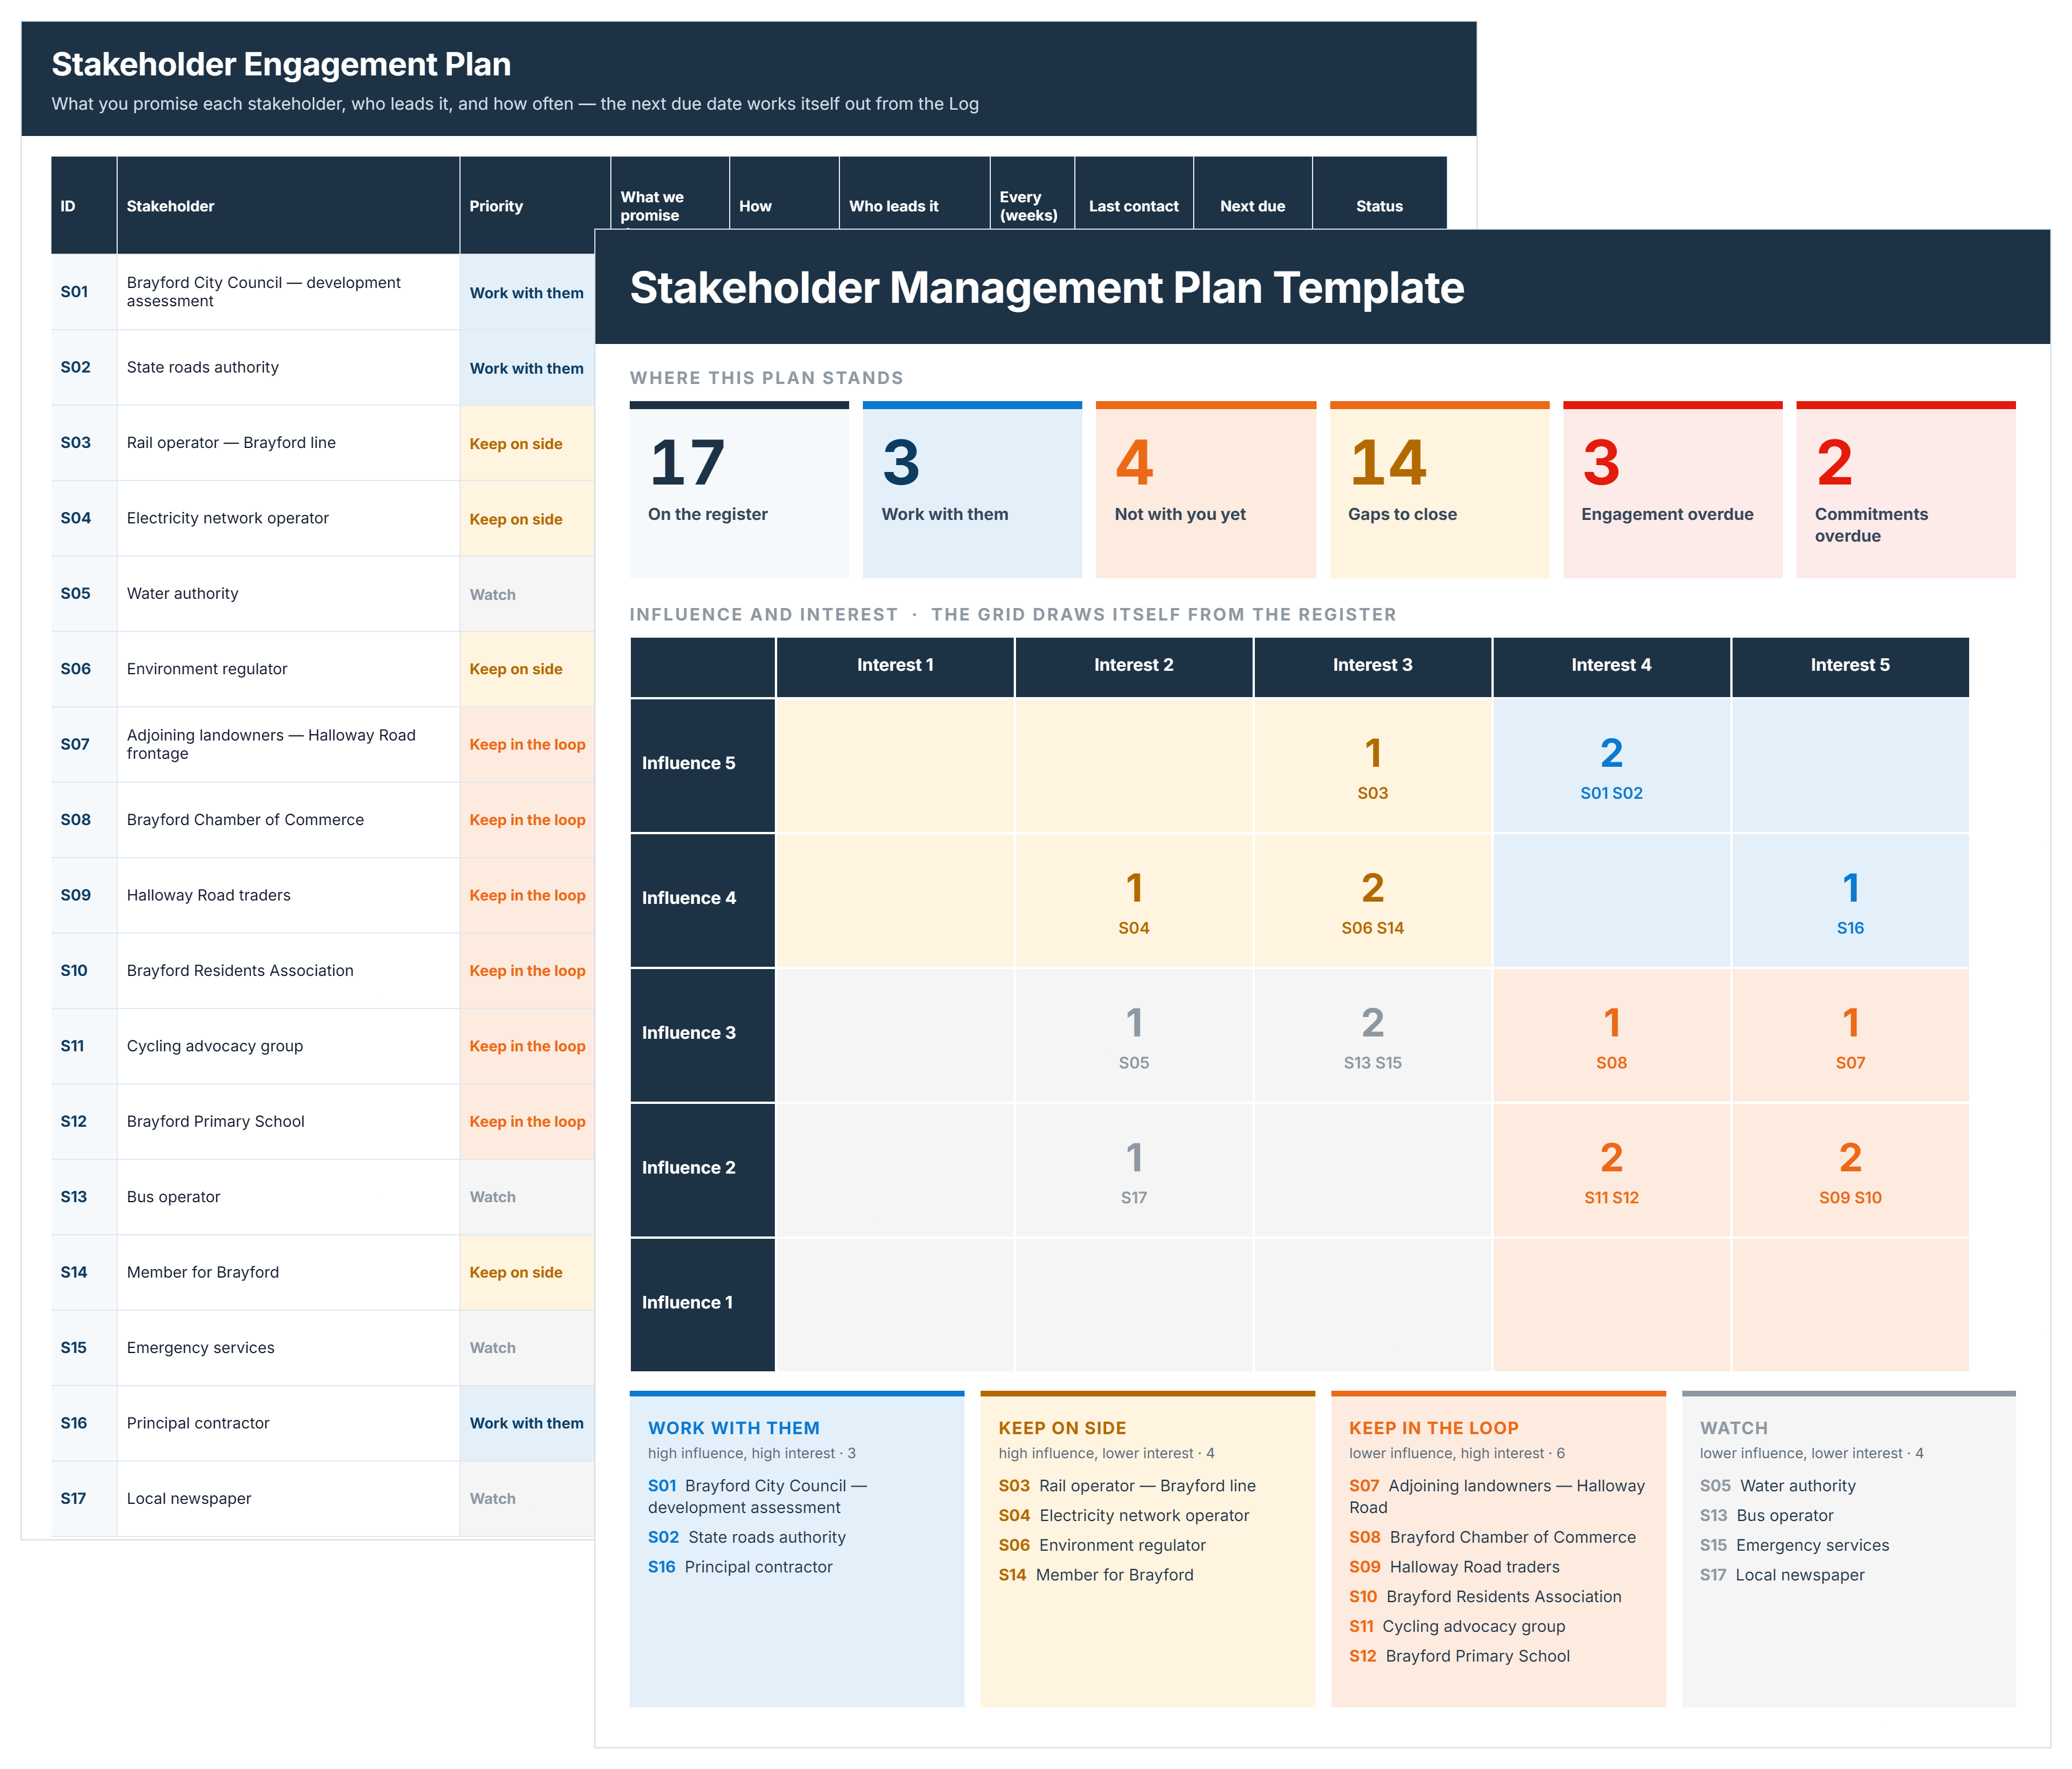2072x1769 pixels.
Task: Select 'Principal contractor' table cell
Action: click(x=288, y=1423)
